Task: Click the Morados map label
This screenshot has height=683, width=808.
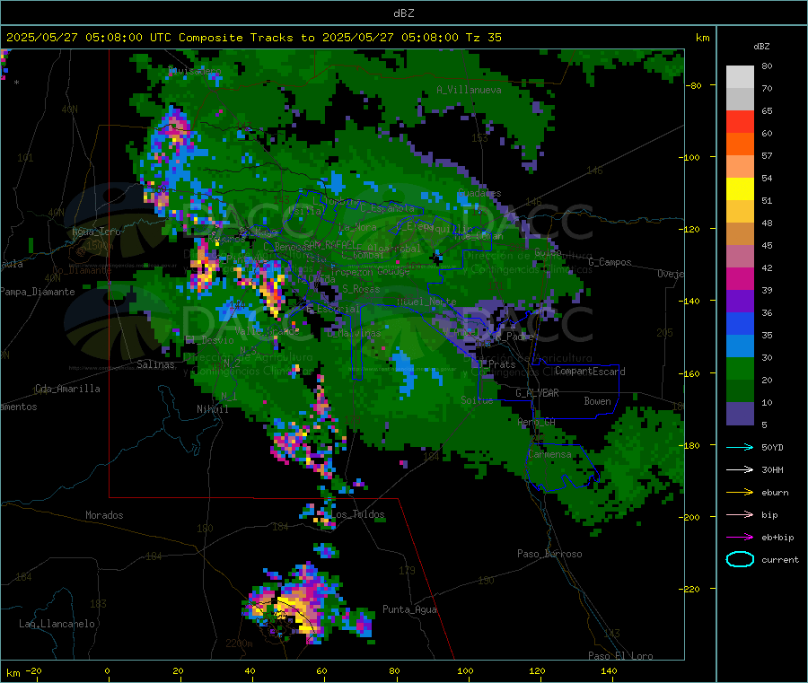Action: (104, 515)
